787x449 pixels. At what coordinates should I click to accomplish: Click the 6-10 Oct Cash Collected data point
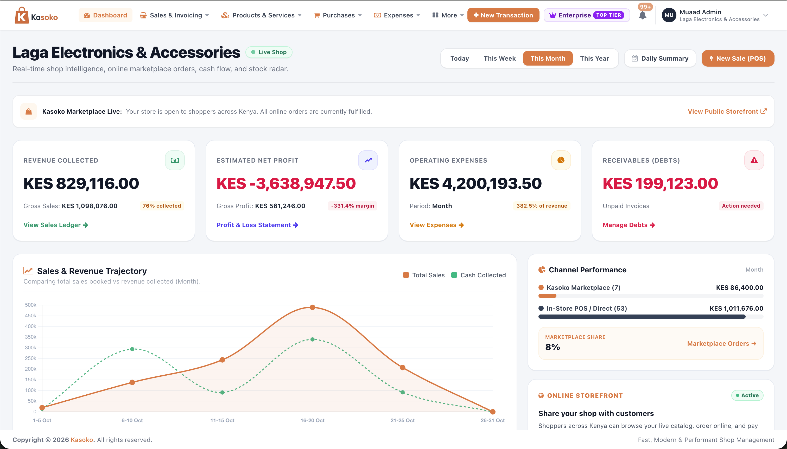click(132, 349)
